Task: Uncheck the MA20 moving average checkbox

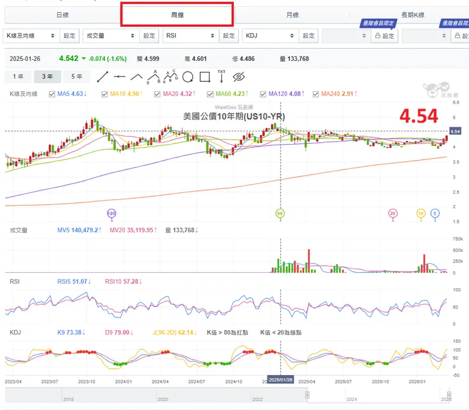Action: [x=157, y=94]
